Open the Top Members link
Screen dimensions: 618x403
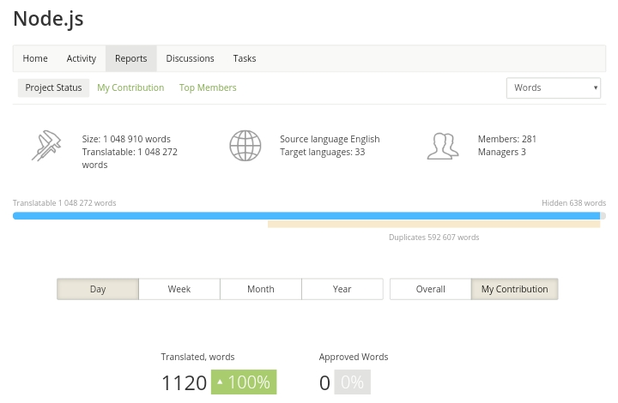pyautogui.click(x=208, y=87)
